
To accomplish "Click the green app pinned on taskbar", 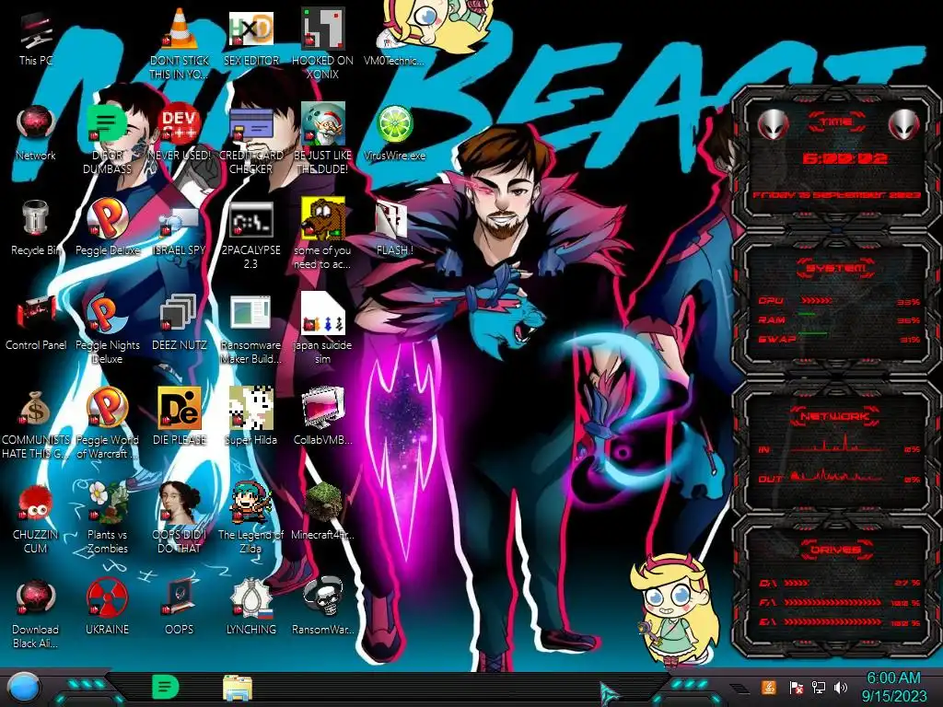I will point(166,687).
